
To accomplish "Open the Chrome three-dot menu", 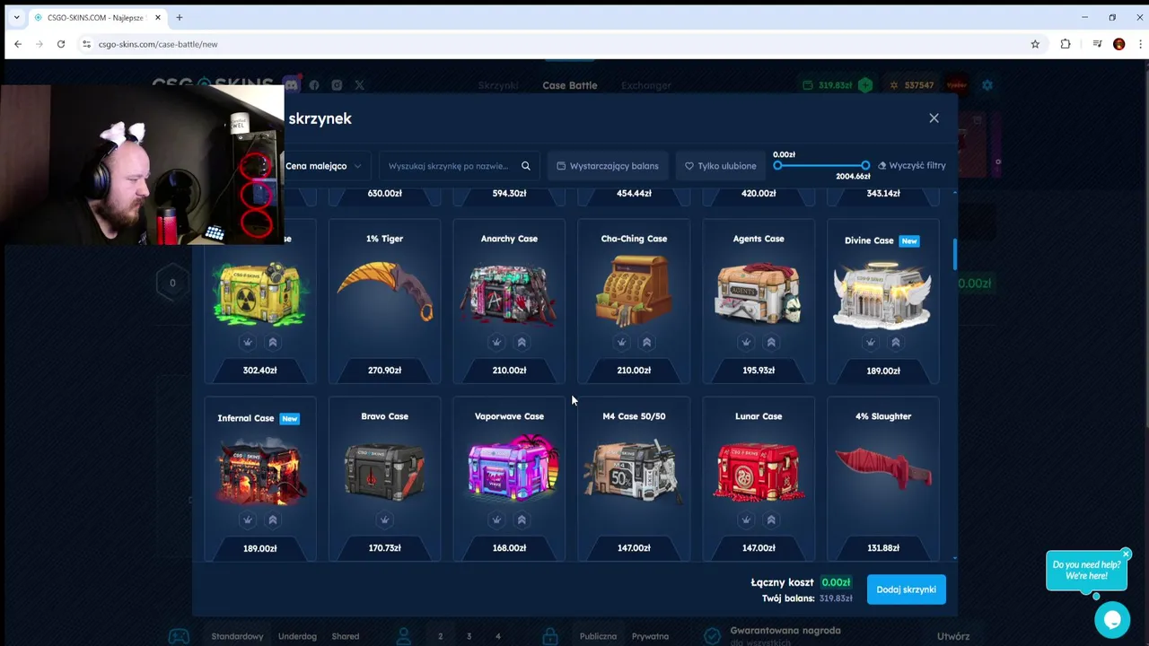I will (x=1140, y=44).
